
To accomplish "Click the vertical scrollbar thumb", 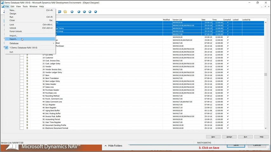I will (x=266, y=74).
